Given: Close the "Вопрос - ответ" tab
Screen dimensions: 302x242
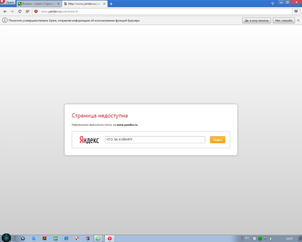Looking at the screenshot, I should [x=58, y=4].
